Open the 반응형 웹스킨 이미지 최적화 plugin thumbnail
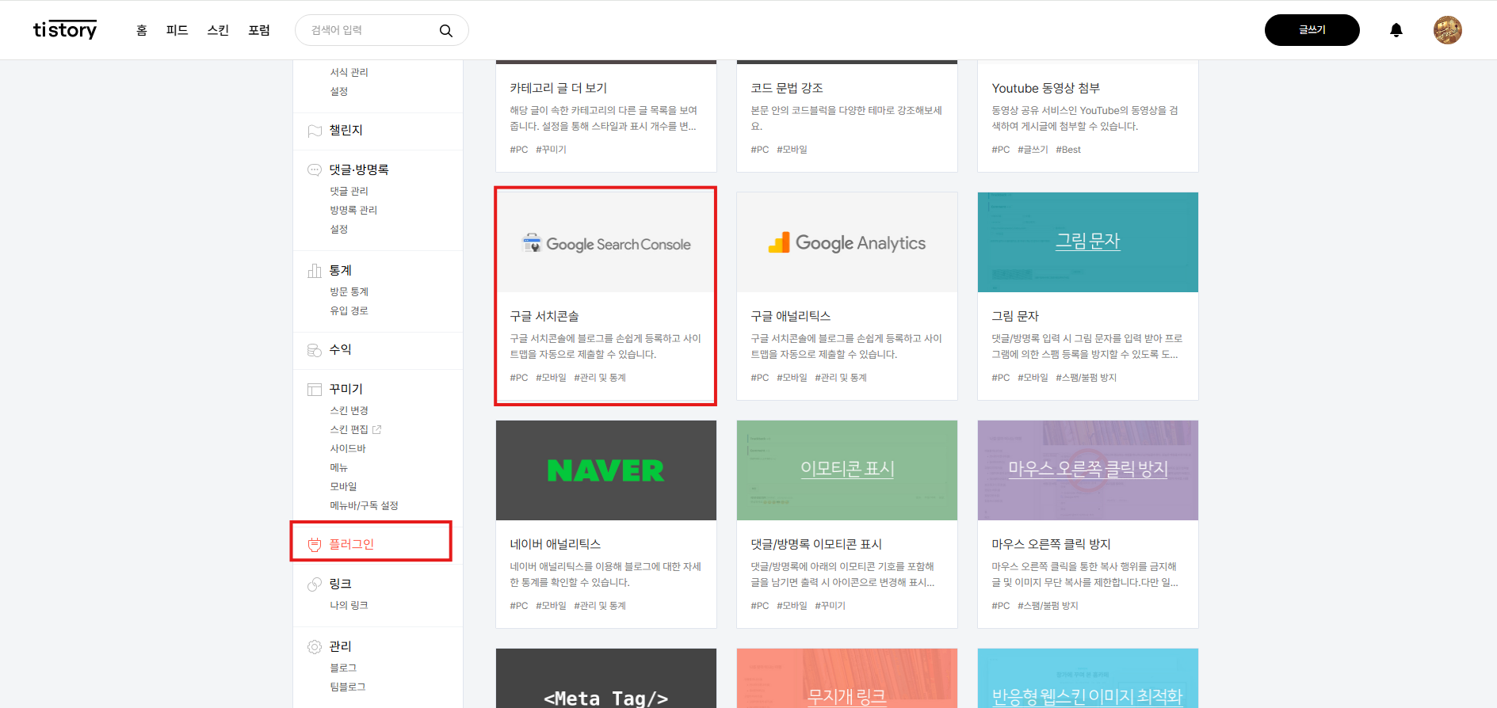1497x708 pixels. [1088, 679]
